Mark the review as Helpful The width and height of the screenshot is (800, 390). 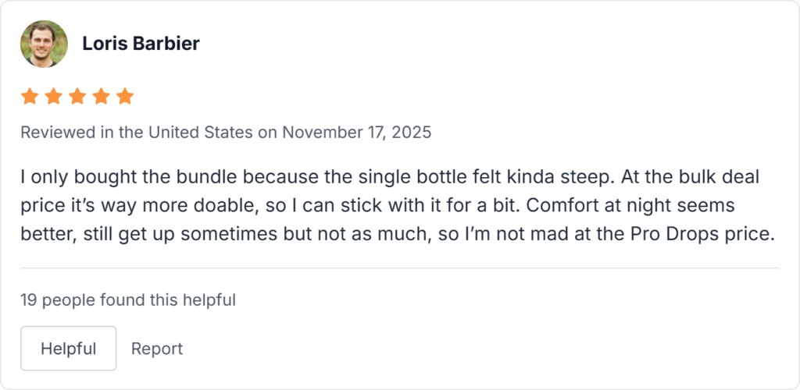68,348
